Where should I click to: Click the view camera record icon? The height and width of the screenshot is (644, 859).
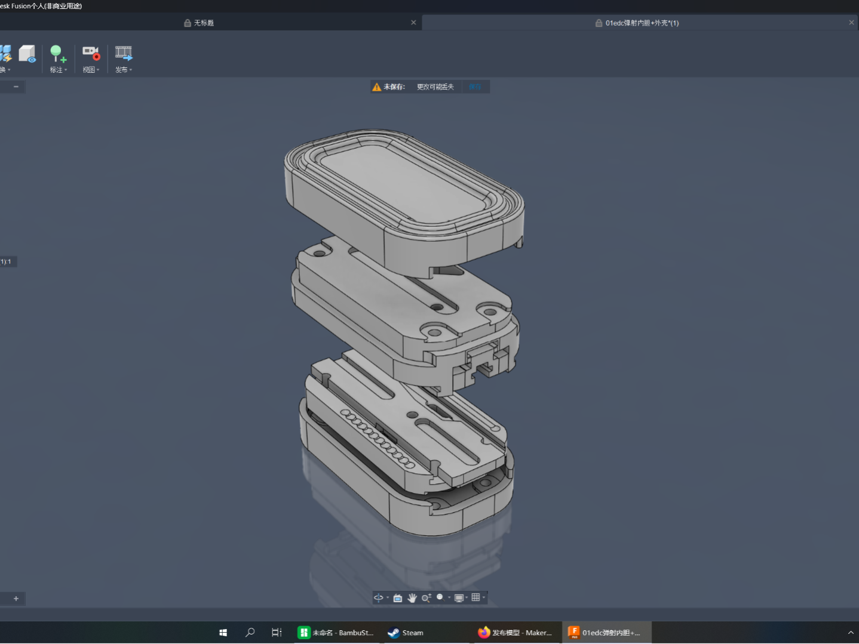[x=91, y=53]
